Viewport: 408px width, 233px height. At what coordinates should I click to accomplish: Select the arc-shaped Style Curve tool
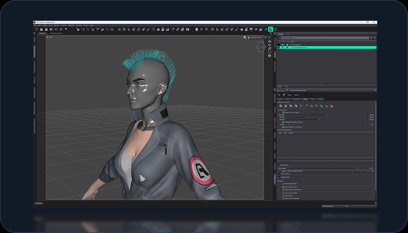click(x=317, y=106)
